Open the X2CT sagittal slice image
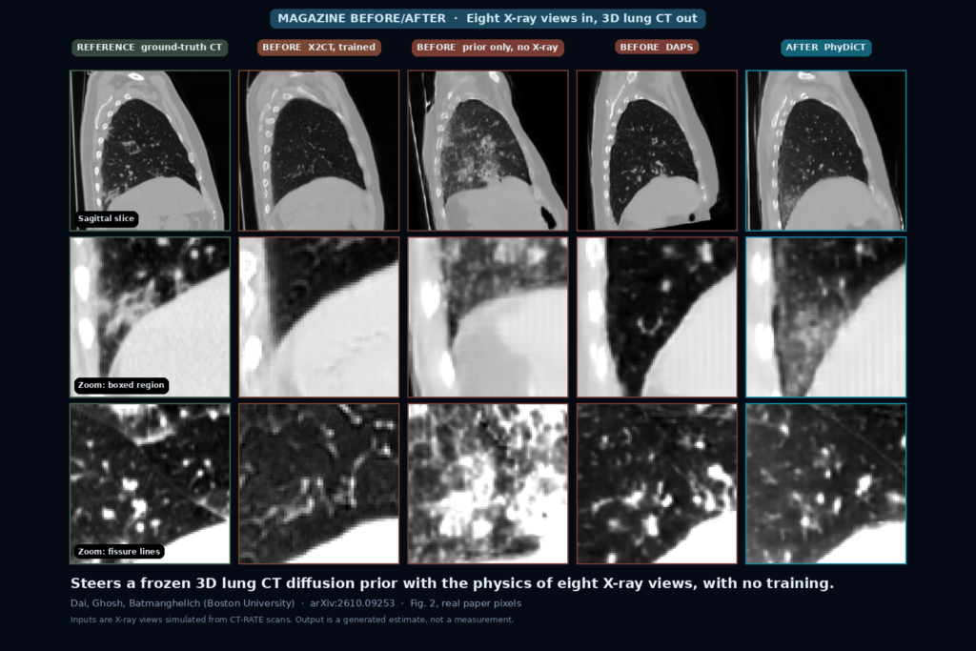 318,151
